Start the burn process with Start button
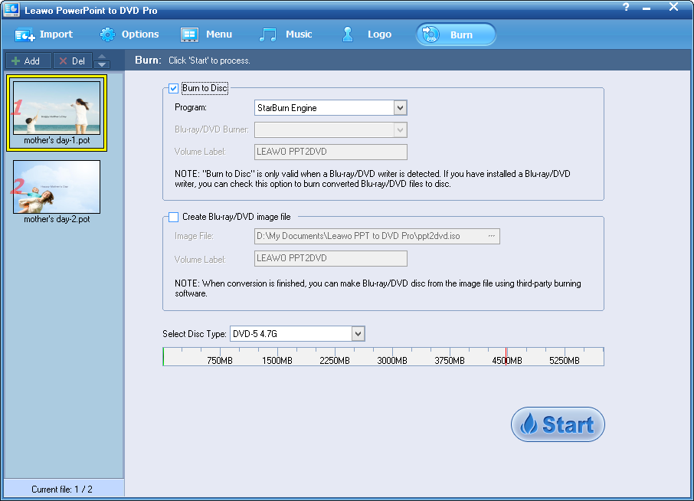This screenshot has height=501, width=694. [558, 424]
